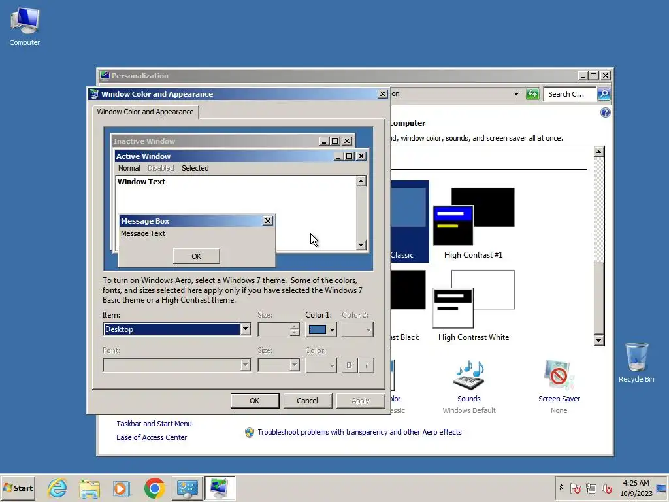
Task: Click the help question mark icon
Action: pyautogui.click(x=605, y=112)
